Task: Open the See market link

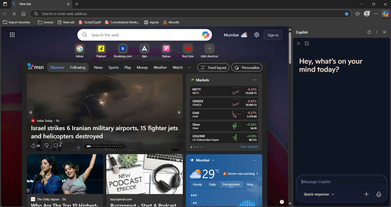Action: tap(249, 147)
